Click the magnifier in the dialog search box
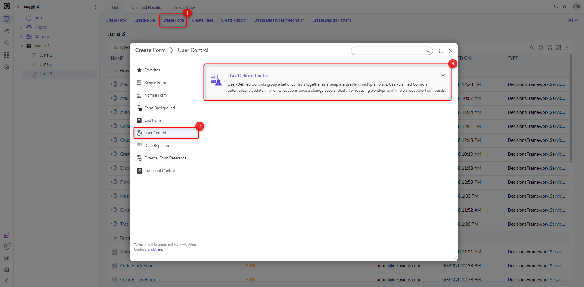This screenshot has height=287, width=584. (428, 51)
